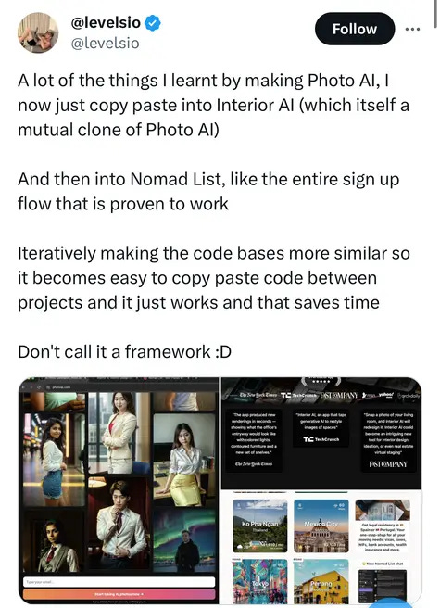
Task: Click the Ko Pha Ngan city card
Action: (x=260, y=526)
